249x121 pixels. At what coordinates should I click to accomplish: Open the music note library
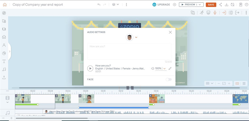[x=4, y=69]
